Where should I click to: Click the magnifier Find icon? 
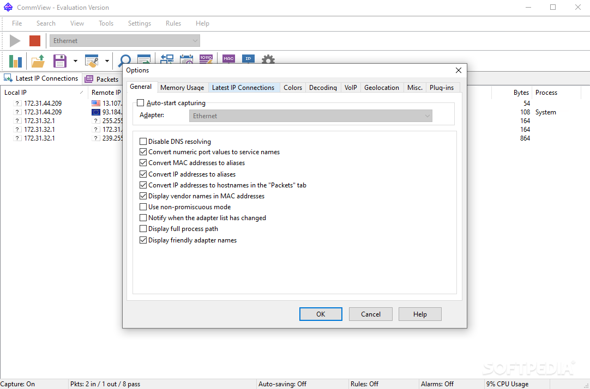[x=124, y=60]
